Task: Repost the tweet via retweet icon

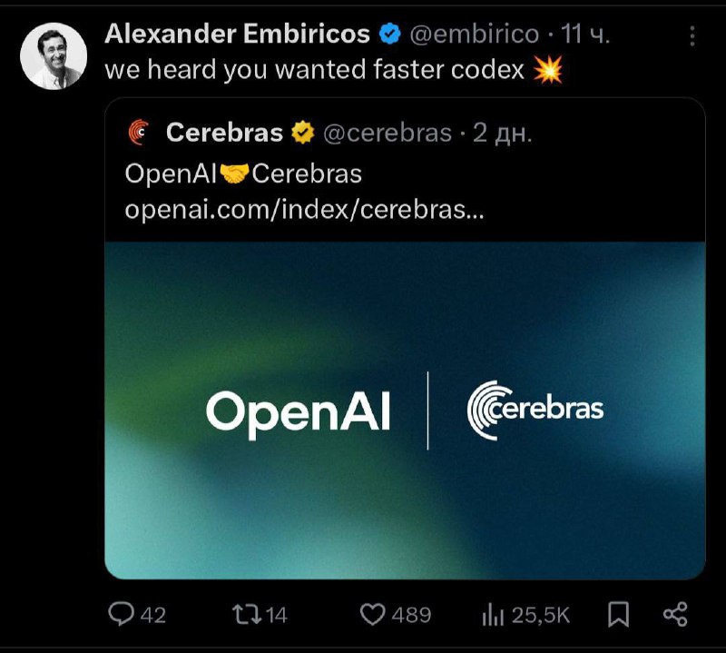Action: pyautogui.click(x=246, y=614)
